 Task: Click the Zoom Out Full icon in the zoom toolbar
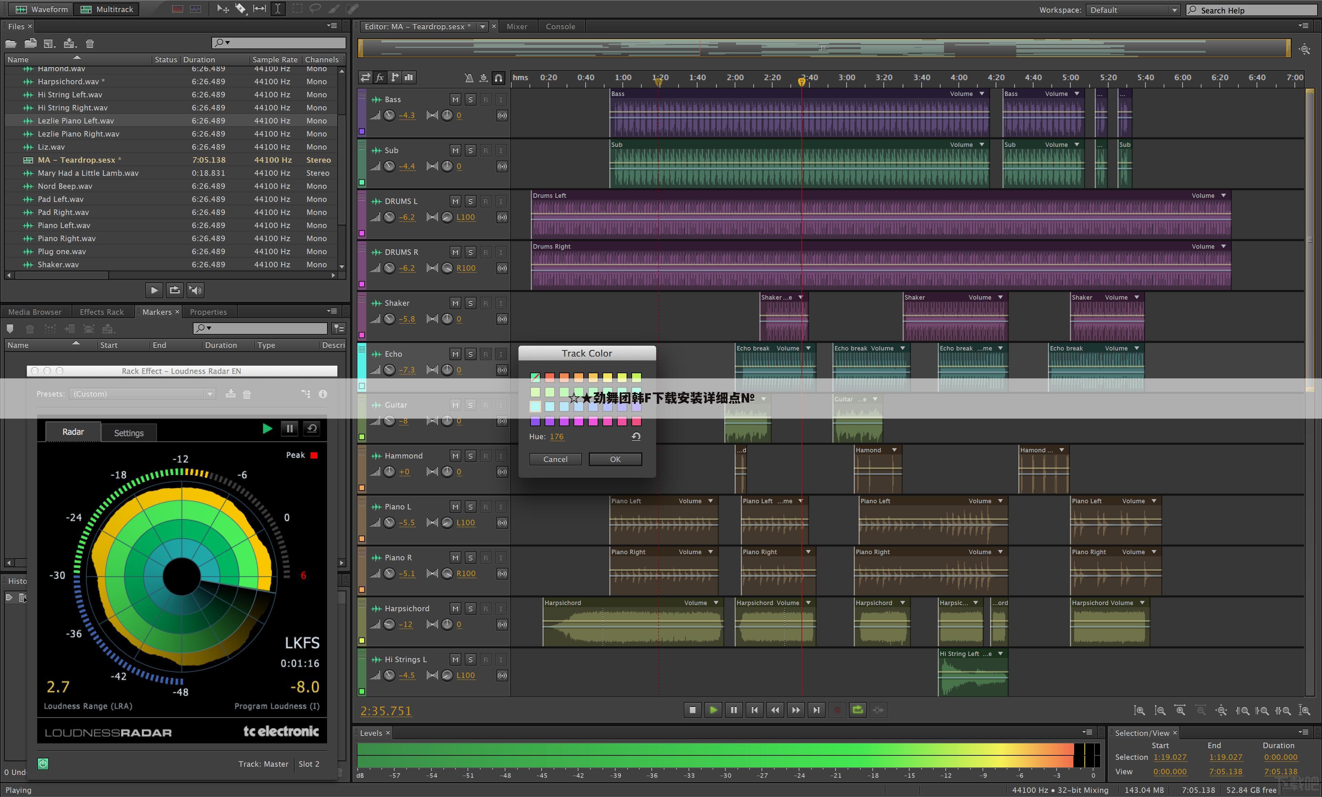(1221, 711)
